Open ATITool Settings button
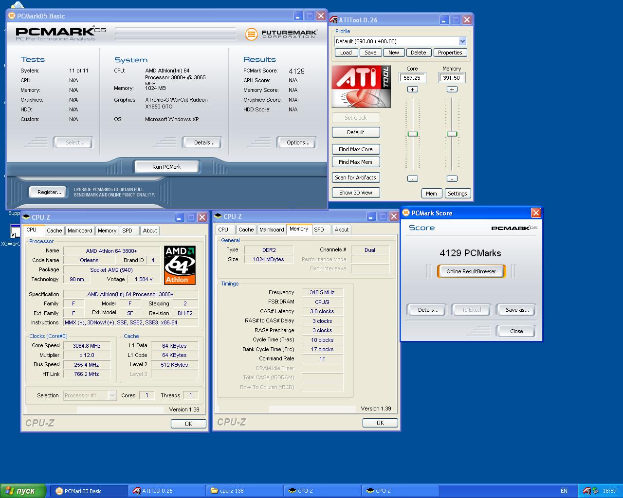Viewport: 623px width, 498px height. [x=458, y=194]
